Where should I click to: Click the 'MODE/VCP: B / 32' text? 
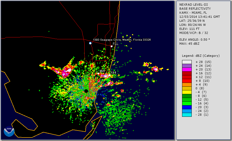point(194,33)
